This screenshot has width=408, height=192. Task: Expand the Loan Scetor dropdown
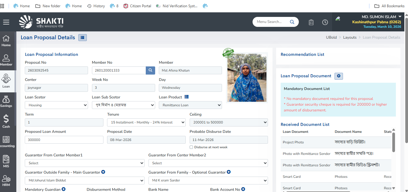pyautogui.click(x=56, y=105)
